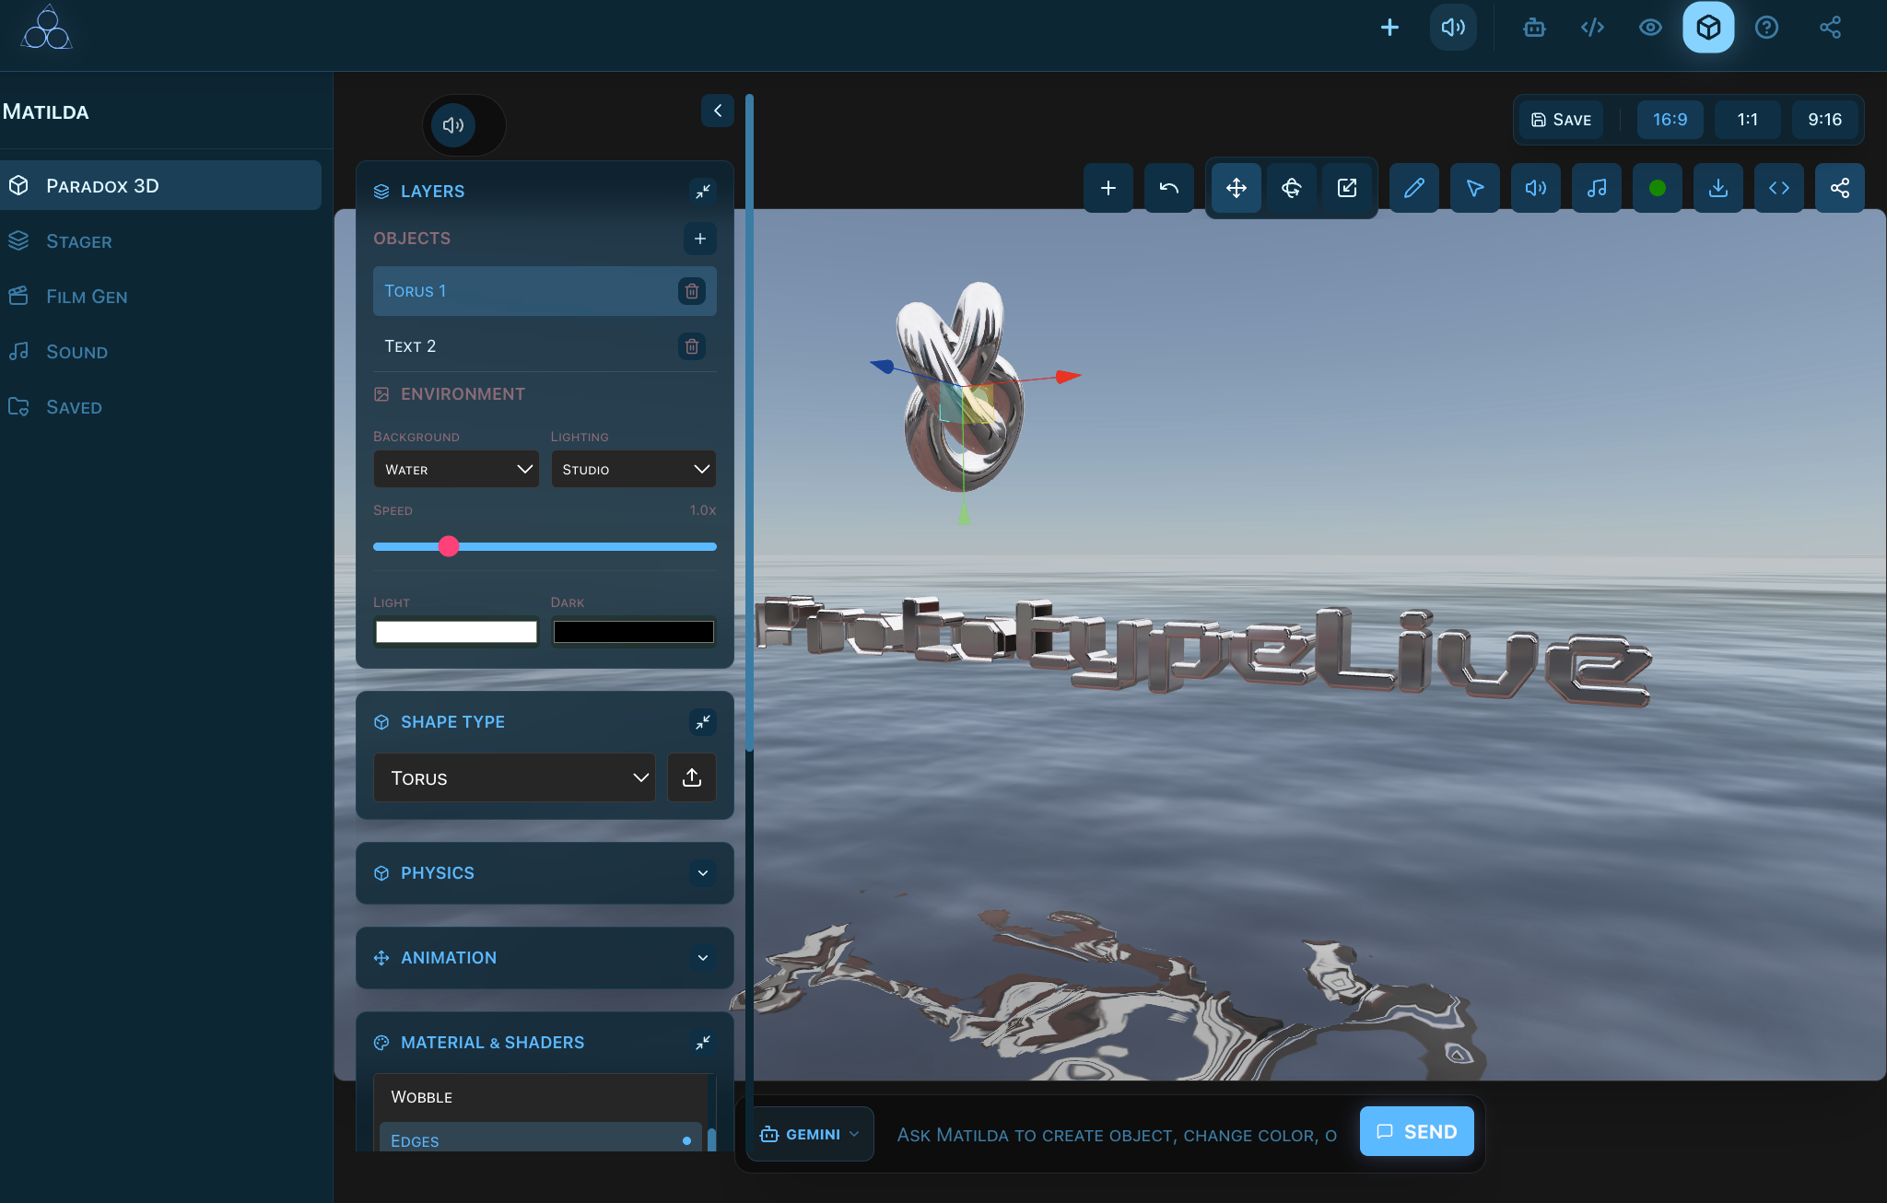
Task: Click the download icon in the viewport toolbar
Action: pos(1717,188)
